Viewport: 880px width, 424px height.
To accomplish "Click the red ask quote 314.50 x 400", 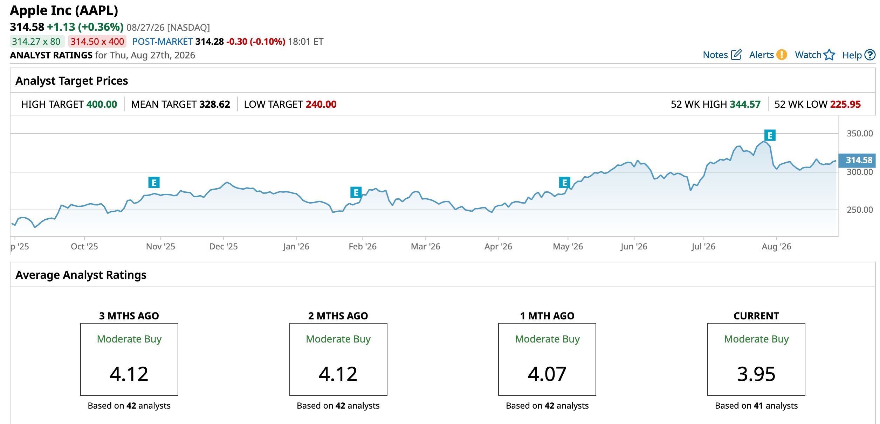I will point(97,42).
